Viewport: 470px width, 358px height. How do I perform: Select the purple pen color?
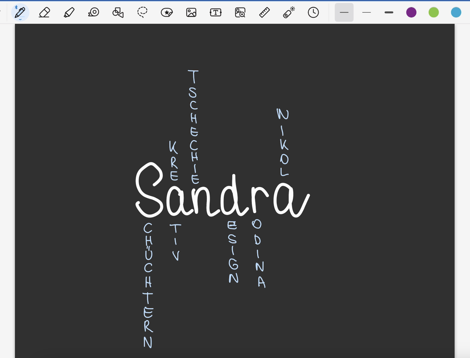(x=411, y=12)
